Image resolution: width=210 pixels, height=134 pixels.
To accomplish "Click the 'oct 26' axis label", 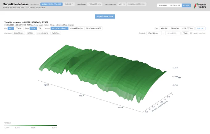I will click(x=120, y=108).
